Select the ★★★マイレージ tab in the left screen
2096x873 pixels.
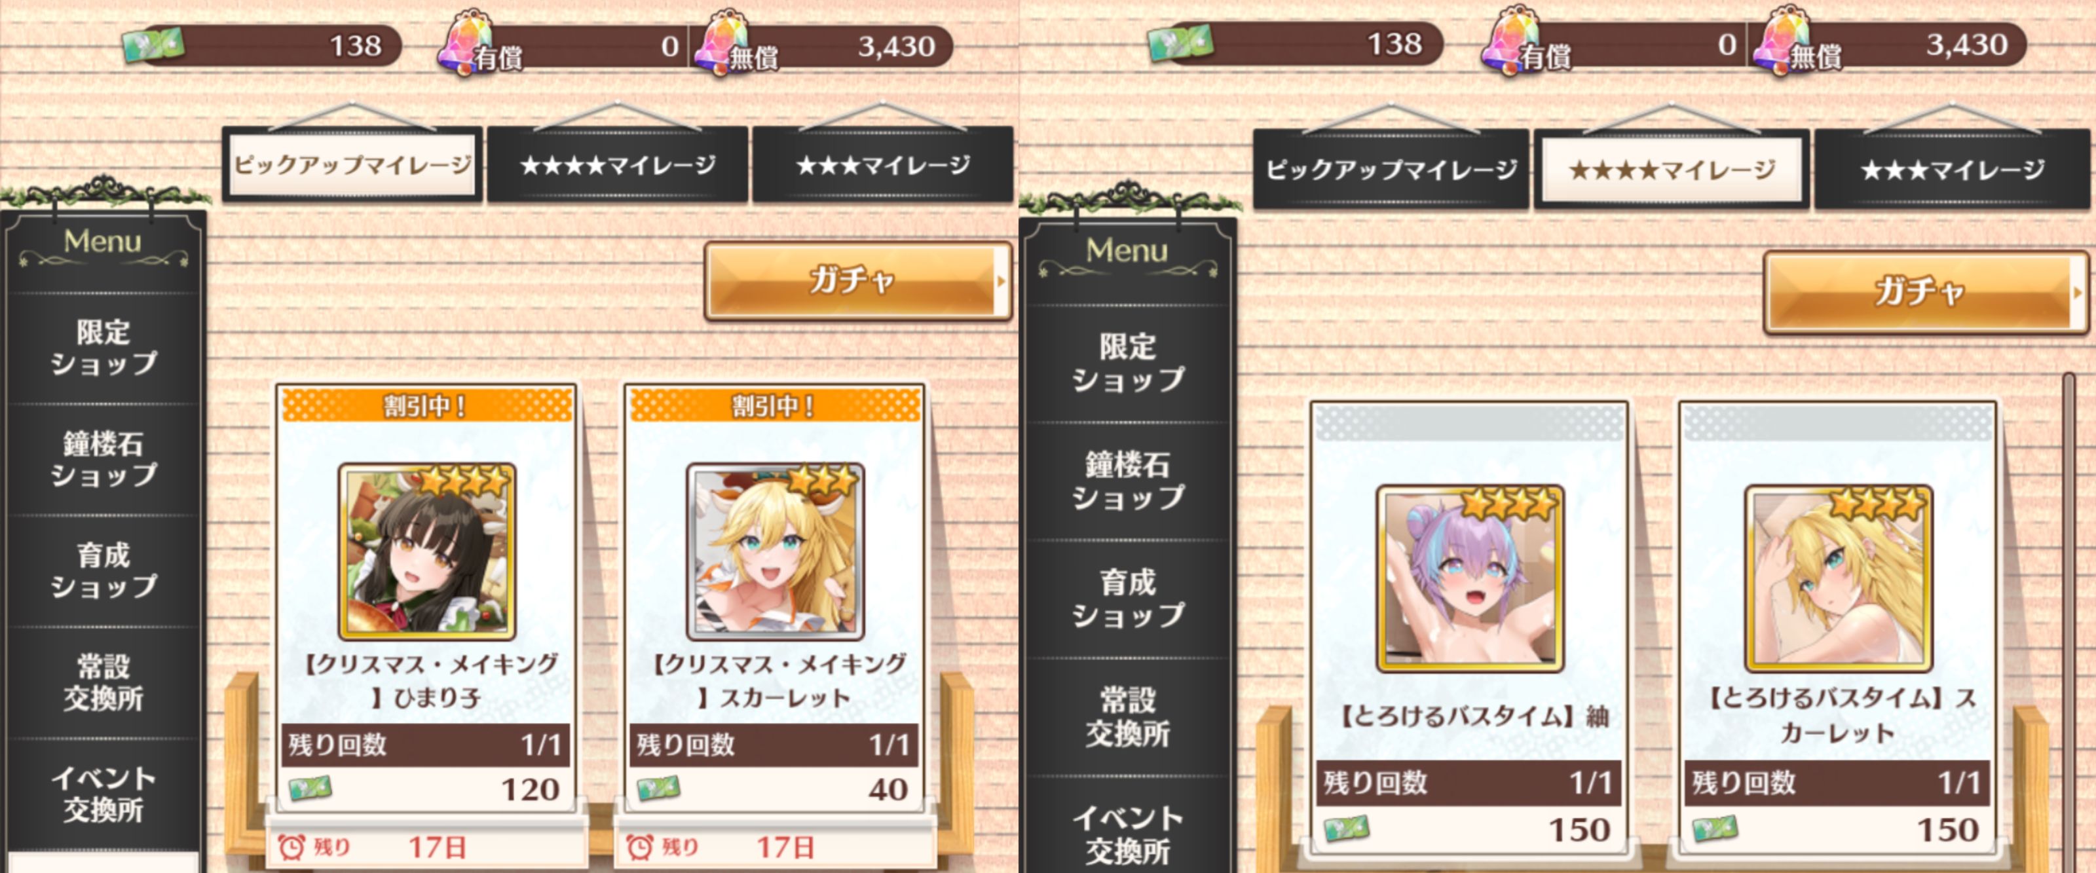(x=883, y=165)
